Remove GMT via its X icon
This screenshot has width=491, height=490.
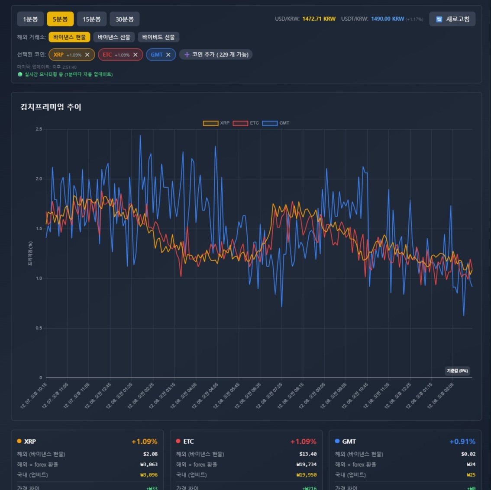coord(168,54)
